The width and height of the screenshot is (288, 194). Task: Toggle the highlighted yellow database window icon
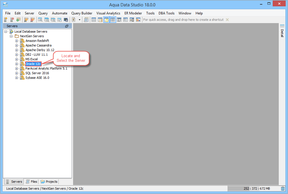point(107,20)
